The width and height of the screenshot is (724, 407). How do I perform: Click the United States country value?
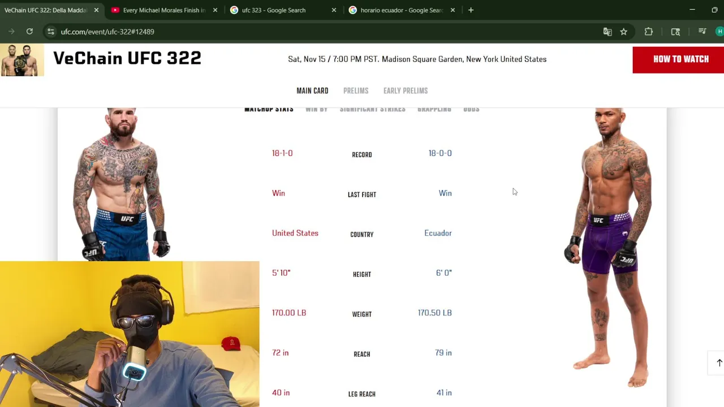tap(295, 233)
